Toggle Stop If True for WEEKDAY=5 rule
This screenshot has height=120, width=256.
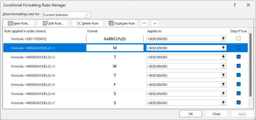click(239, 84)
